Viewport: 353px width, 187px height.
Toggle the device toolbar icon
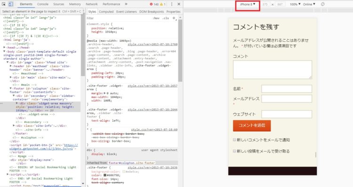(x=10, y=4)
